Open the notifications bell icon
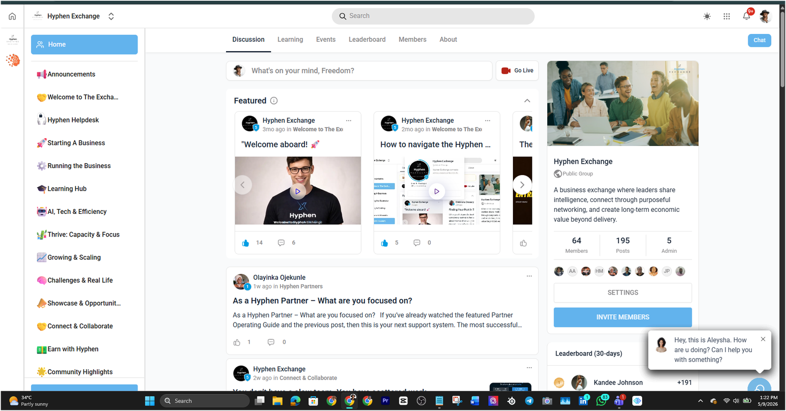786x411 pixels. click(746, 16)
